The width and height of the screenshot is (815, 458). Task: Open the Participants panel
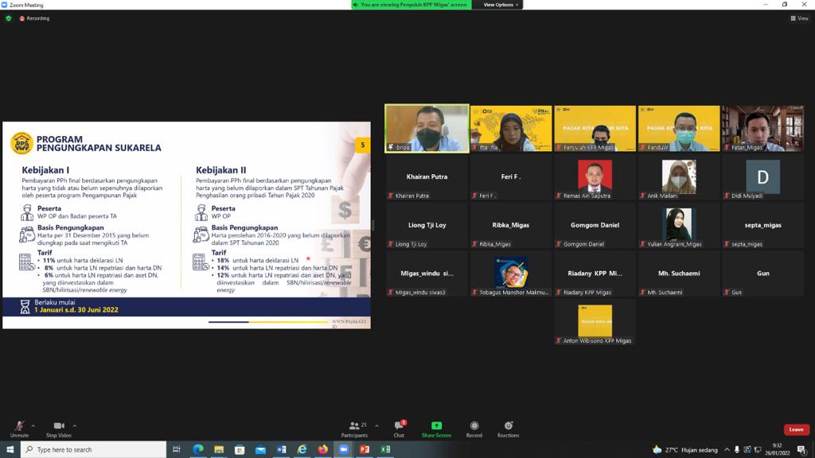click(x=354, y=428)
